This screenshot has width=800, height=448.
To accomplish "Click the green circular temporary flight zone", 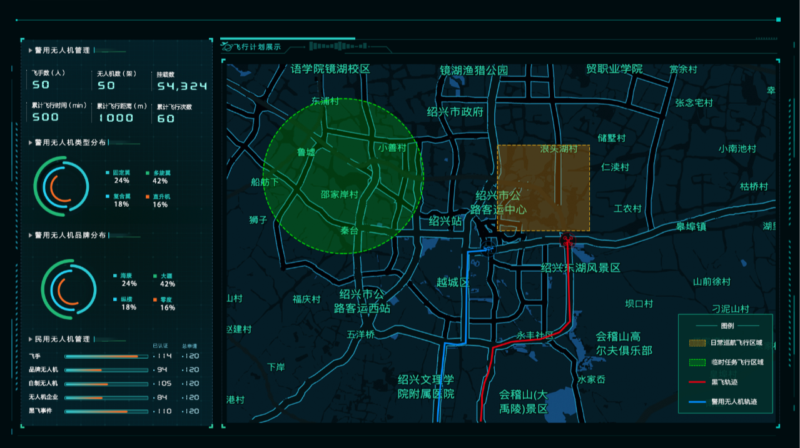I will tap(343, 176).
